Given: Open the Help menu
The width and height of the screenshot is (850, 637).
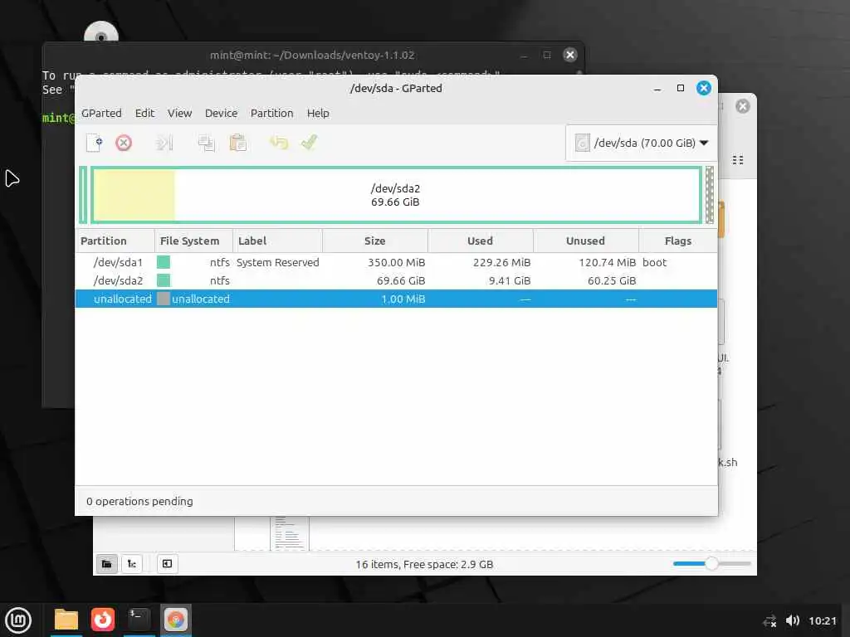Looking at the screenshot, I should (318, 113).
